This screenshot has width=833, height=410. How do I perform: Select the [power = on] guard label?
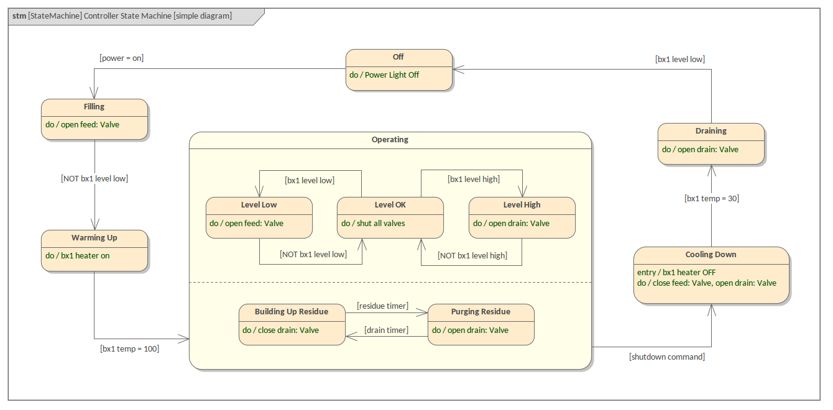tap(122, 58)
